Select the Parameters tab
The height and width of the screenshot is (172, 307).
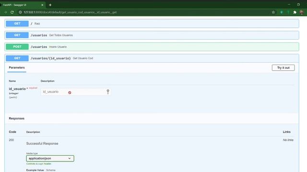point(17,68)
